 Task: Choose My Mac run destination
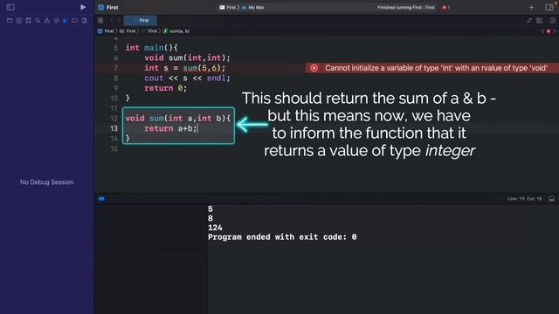click(x=253, y=7)
